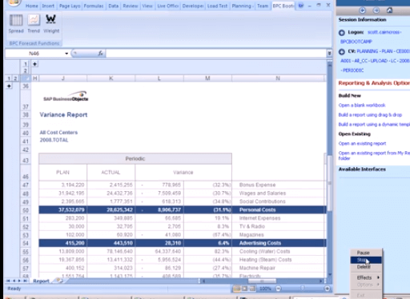Select the Report sheet tab
The height and width of the screenshot is (299, 410).
pos(41,281)
